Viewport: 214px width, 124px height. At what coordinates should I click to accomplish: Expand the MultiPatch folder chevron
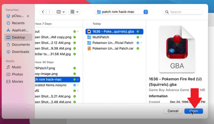coord(141,37)
